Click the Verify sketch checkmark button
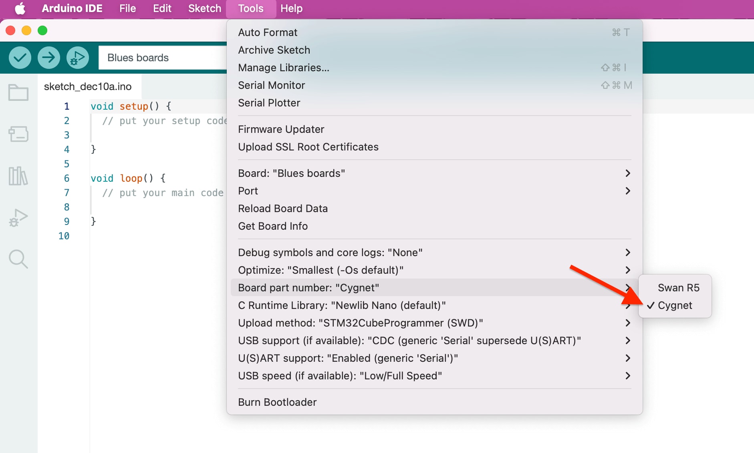 click(x=20, y=58)
